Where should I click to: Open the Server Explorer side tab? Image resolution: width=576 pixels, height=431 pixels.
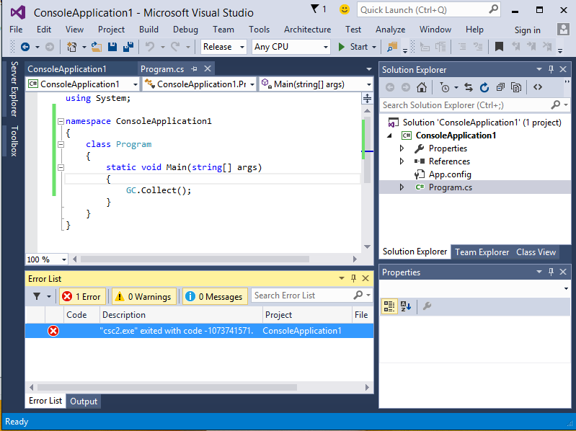point(14,89)
